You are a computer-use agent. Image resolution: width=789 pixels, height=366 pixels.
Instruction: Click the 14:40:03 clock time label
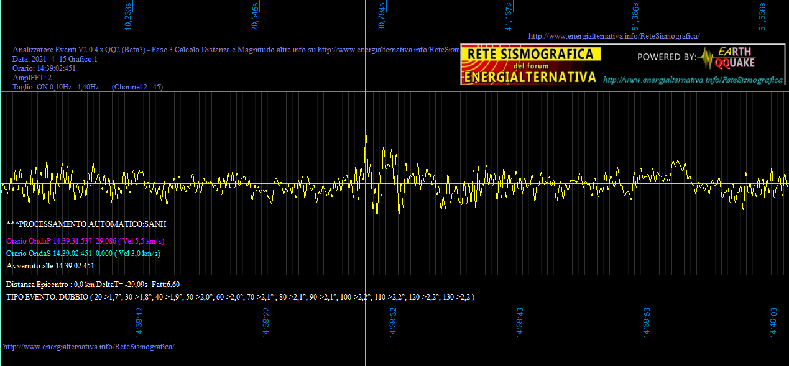(774, 322)
